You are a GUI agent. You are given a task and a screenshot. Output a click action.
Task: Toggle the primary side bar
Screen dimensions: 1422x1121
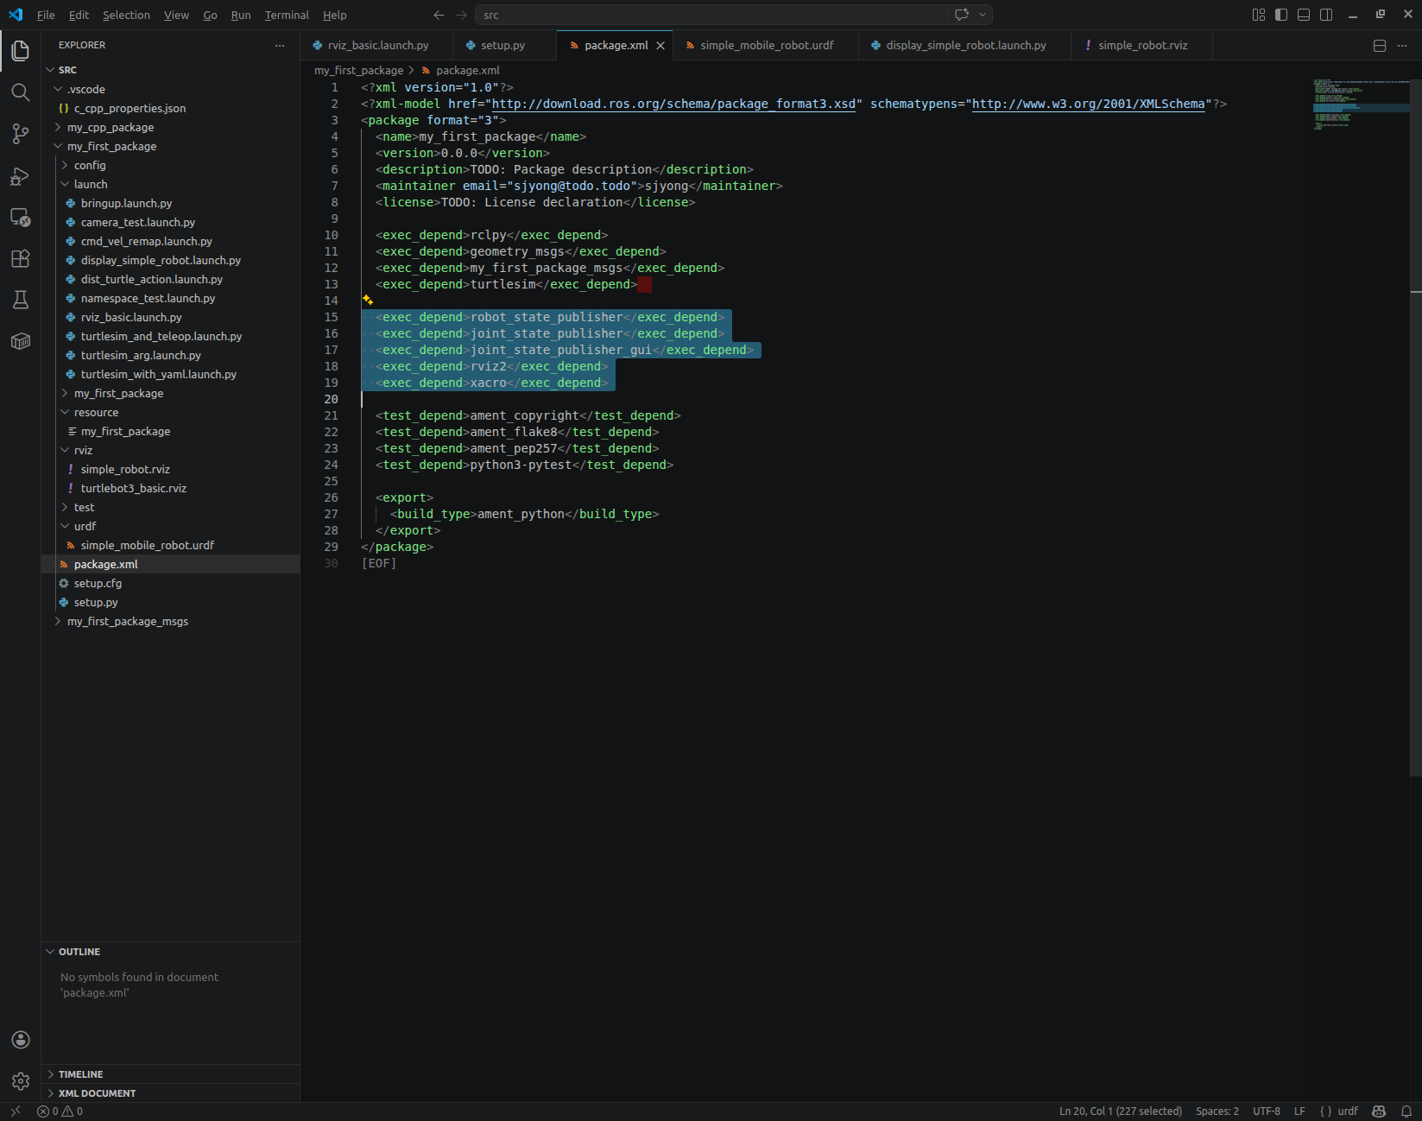(1281, 15)
